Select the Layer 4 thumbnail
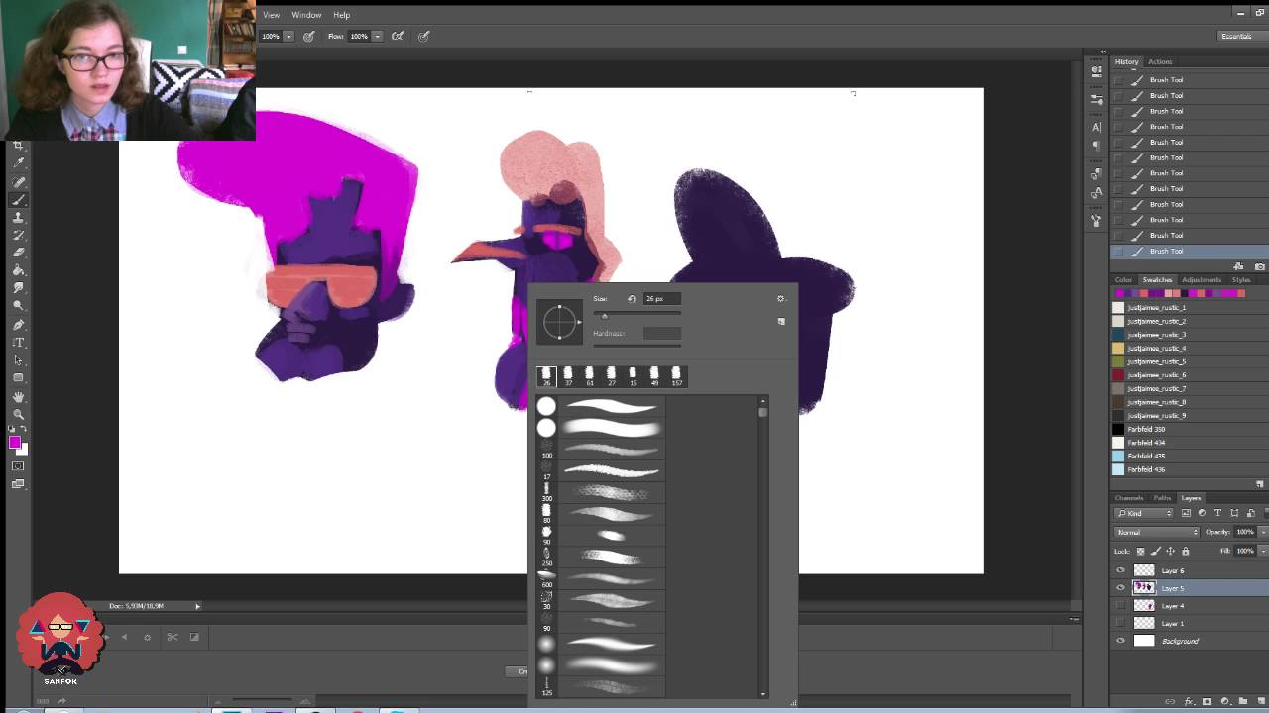 [1144, 605]
